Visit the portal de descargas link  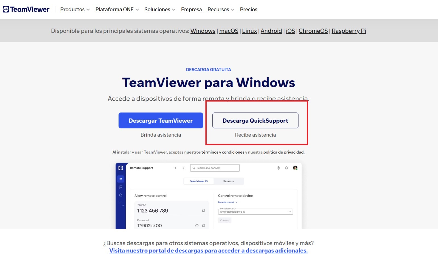(x=208, y=251)
